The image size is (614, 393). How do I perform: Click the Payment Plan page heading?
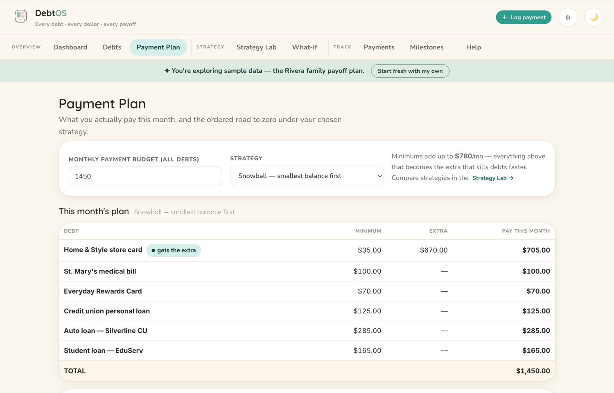click(102, 104)
